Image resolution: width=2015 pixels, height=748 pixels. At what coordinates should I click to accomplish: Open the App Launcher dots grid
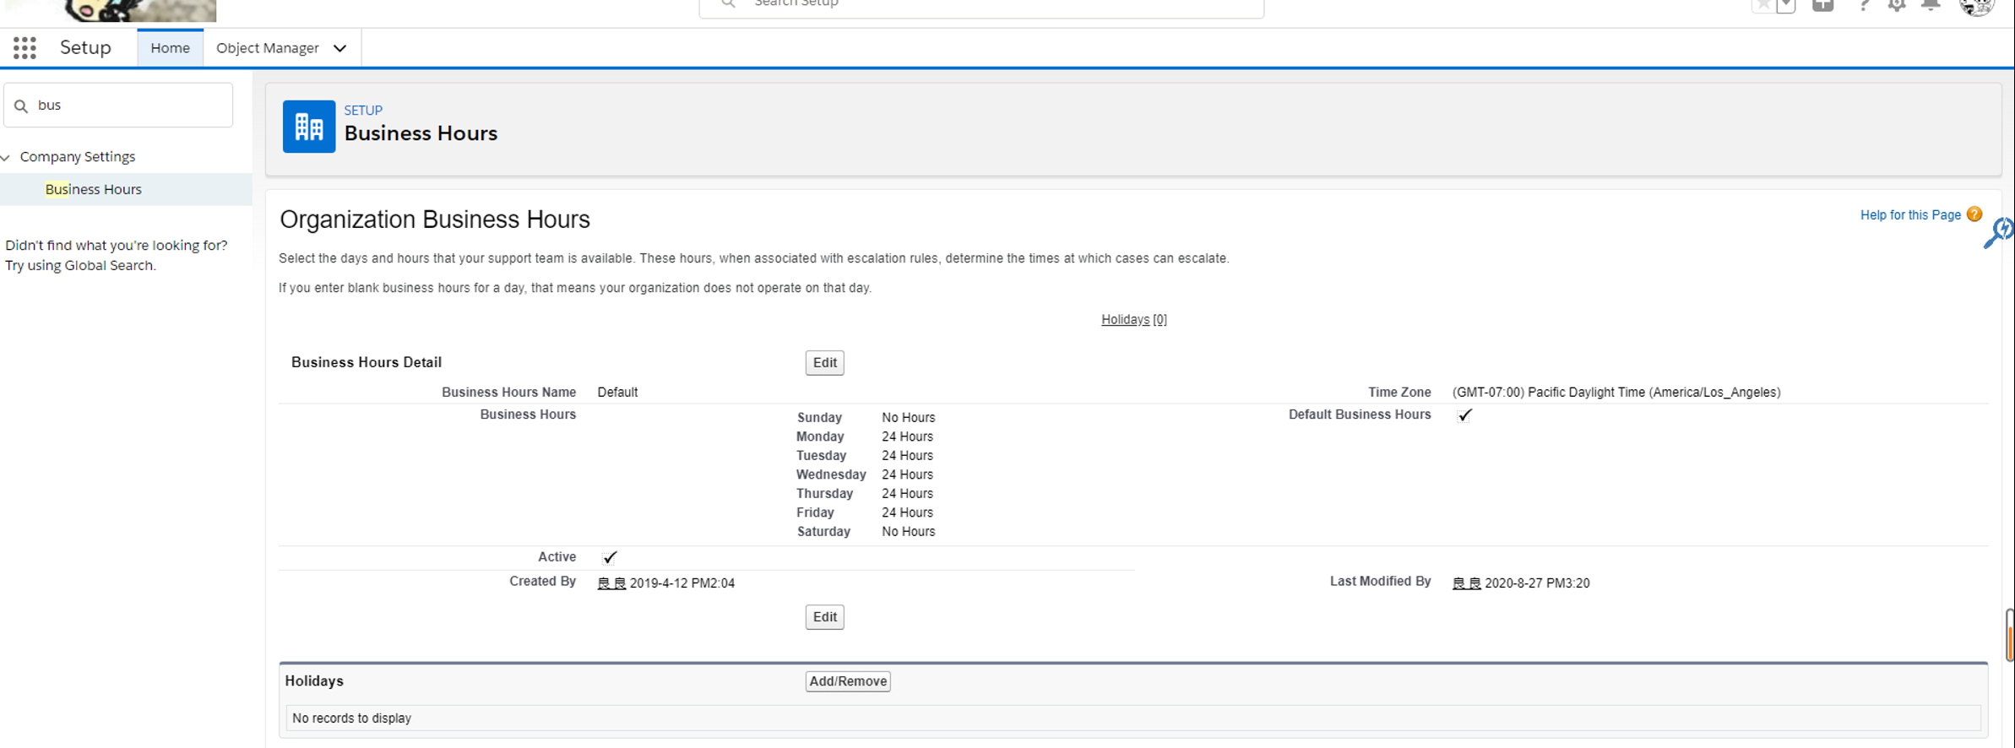[x=24, y=48]
